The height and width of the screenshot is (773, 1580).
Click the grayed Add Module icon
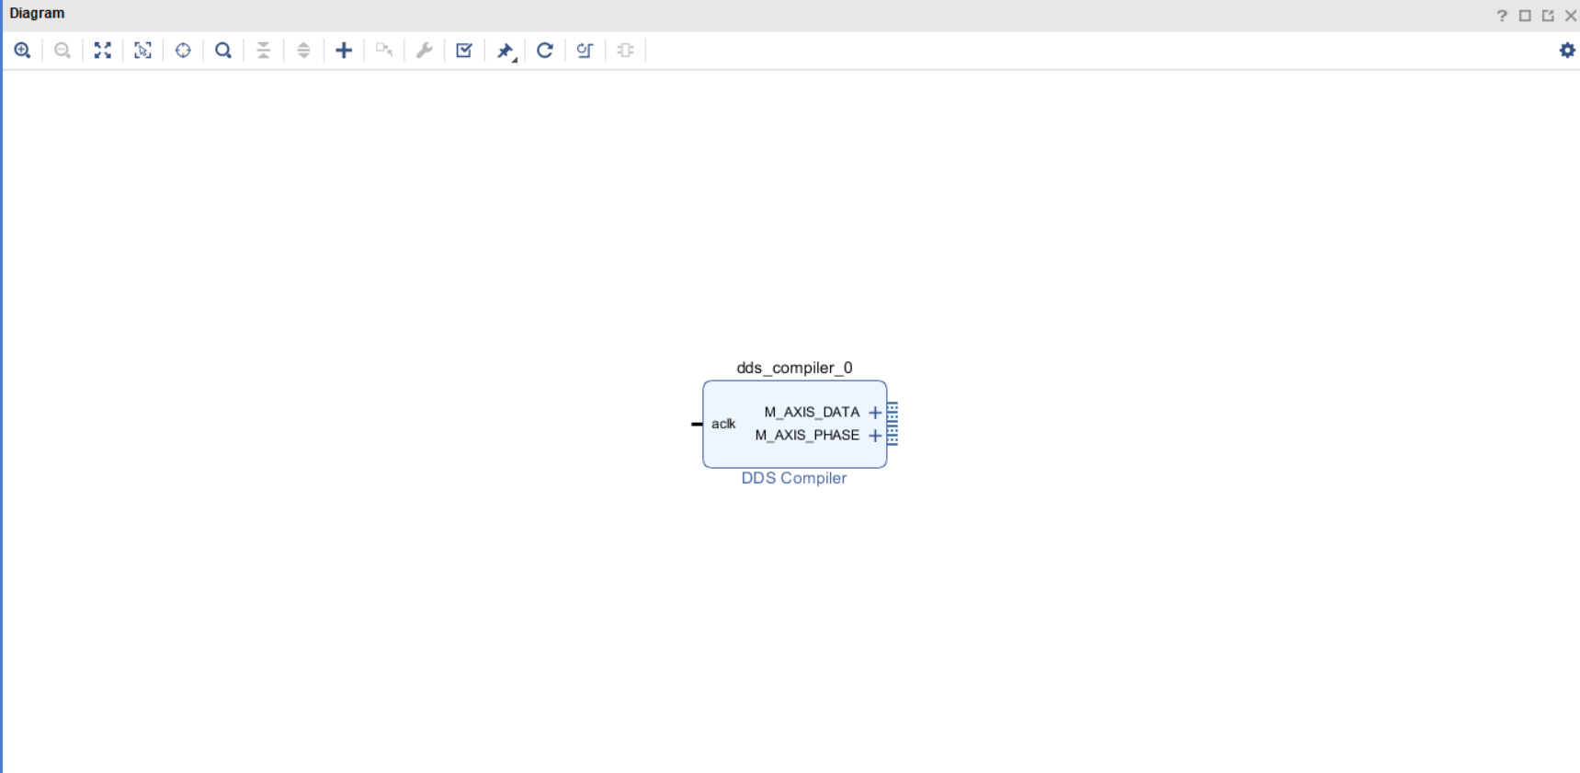point(626,51)
